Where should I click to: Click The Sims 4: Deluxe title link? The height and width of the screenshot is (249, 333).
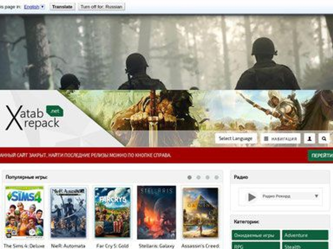tap(24, 246)
